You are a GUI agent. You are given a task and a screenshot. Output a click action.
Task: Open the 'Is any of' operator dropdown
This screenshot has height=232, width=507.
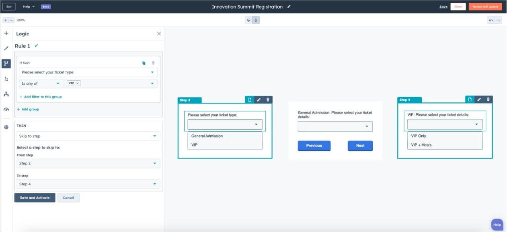click(x=40, y=83)
